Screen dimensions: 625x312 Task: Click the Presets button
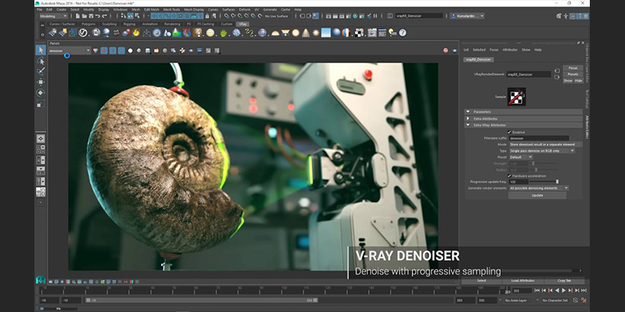tap(573, 74)
